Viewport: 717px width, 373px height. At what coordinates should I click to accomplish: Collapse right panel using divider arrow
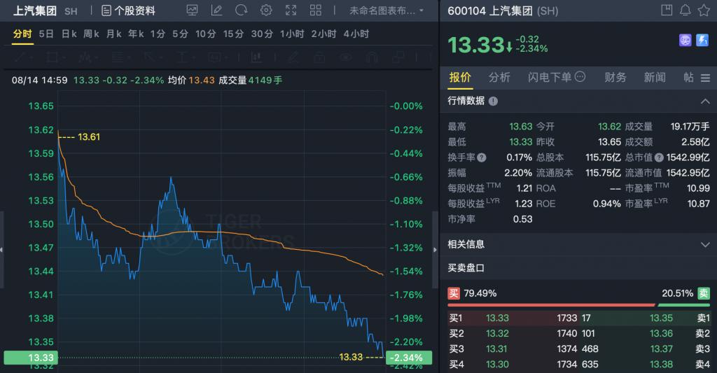(435, 250)
